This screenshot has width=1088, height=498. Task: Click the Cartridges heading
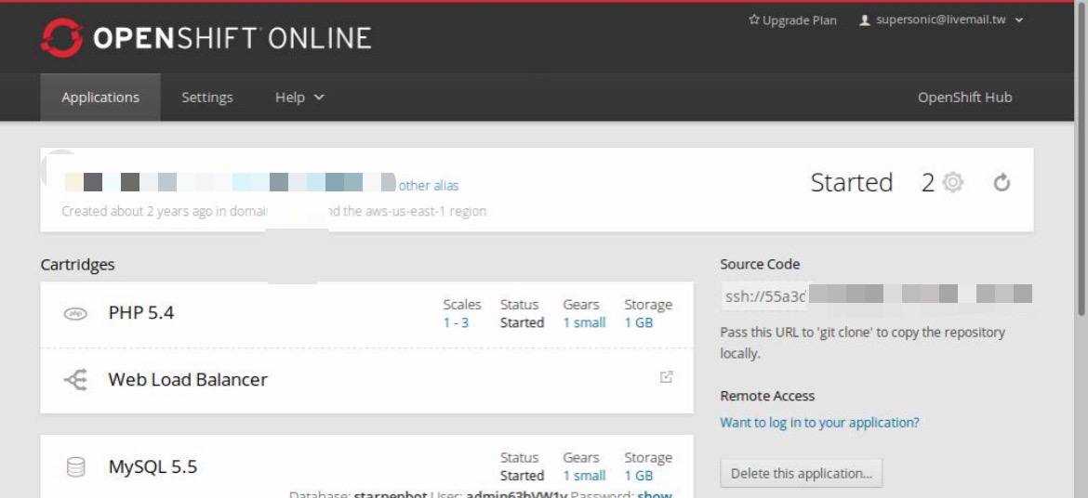coord(78,265)
